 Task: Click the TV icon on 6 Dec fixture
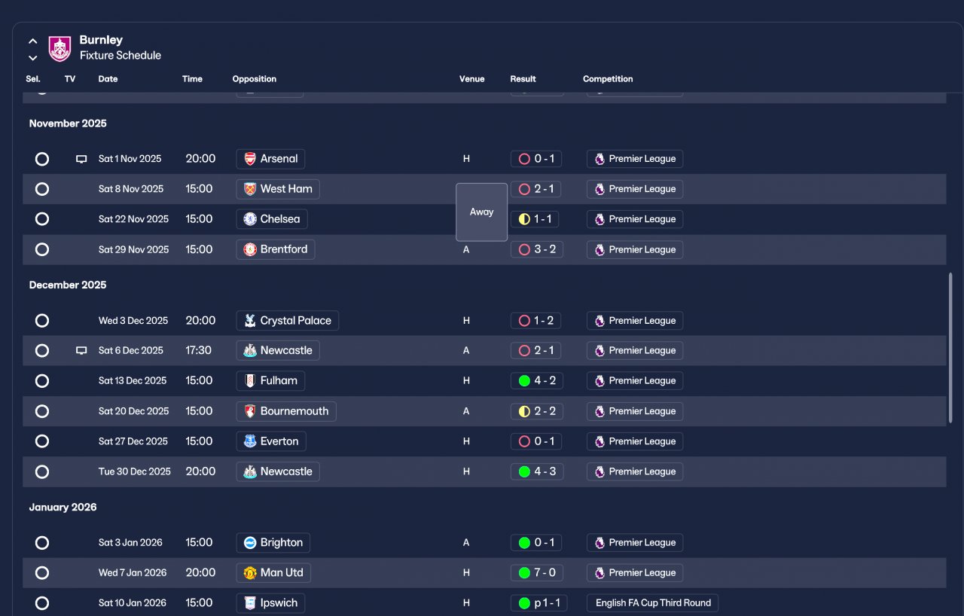81,351
